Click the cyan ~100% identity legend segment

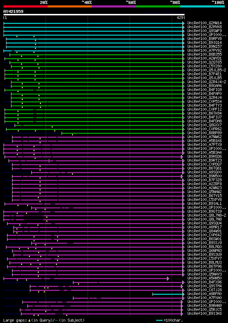[x=202, y=6]
